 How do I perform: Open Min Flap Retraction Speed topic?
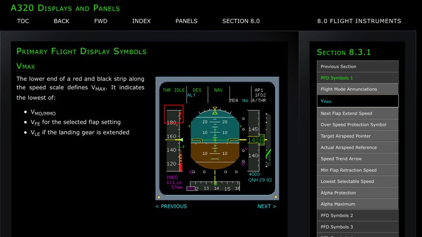pyautogui.click(x=358, y=170)
